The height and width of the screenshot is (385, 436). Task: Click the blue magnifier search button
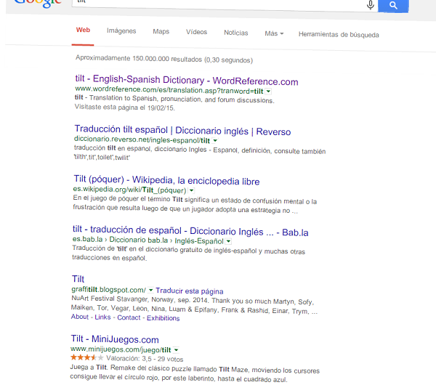tap(393, 5)
